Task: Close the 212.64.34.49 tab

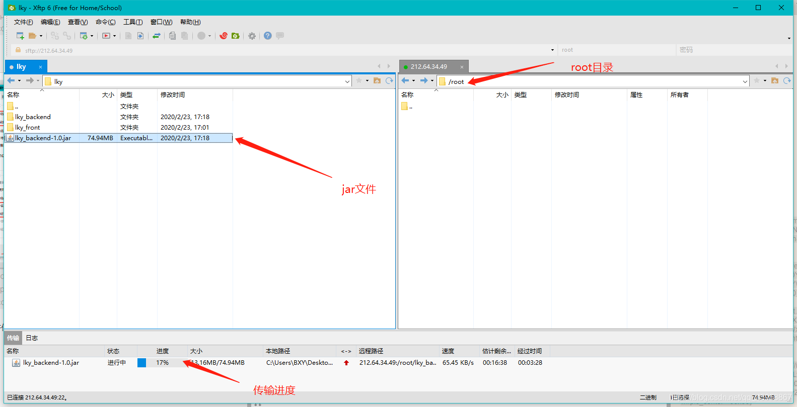Action: tap(462, 67)
